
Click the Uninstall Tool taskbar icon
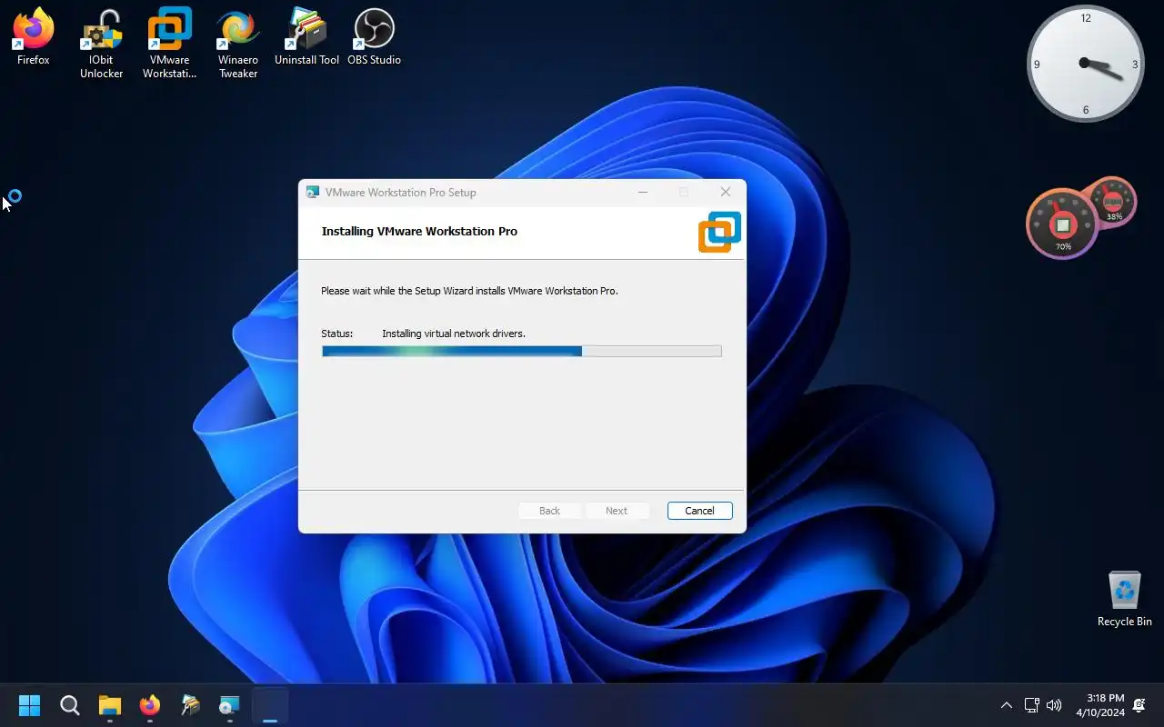point(190,705)
